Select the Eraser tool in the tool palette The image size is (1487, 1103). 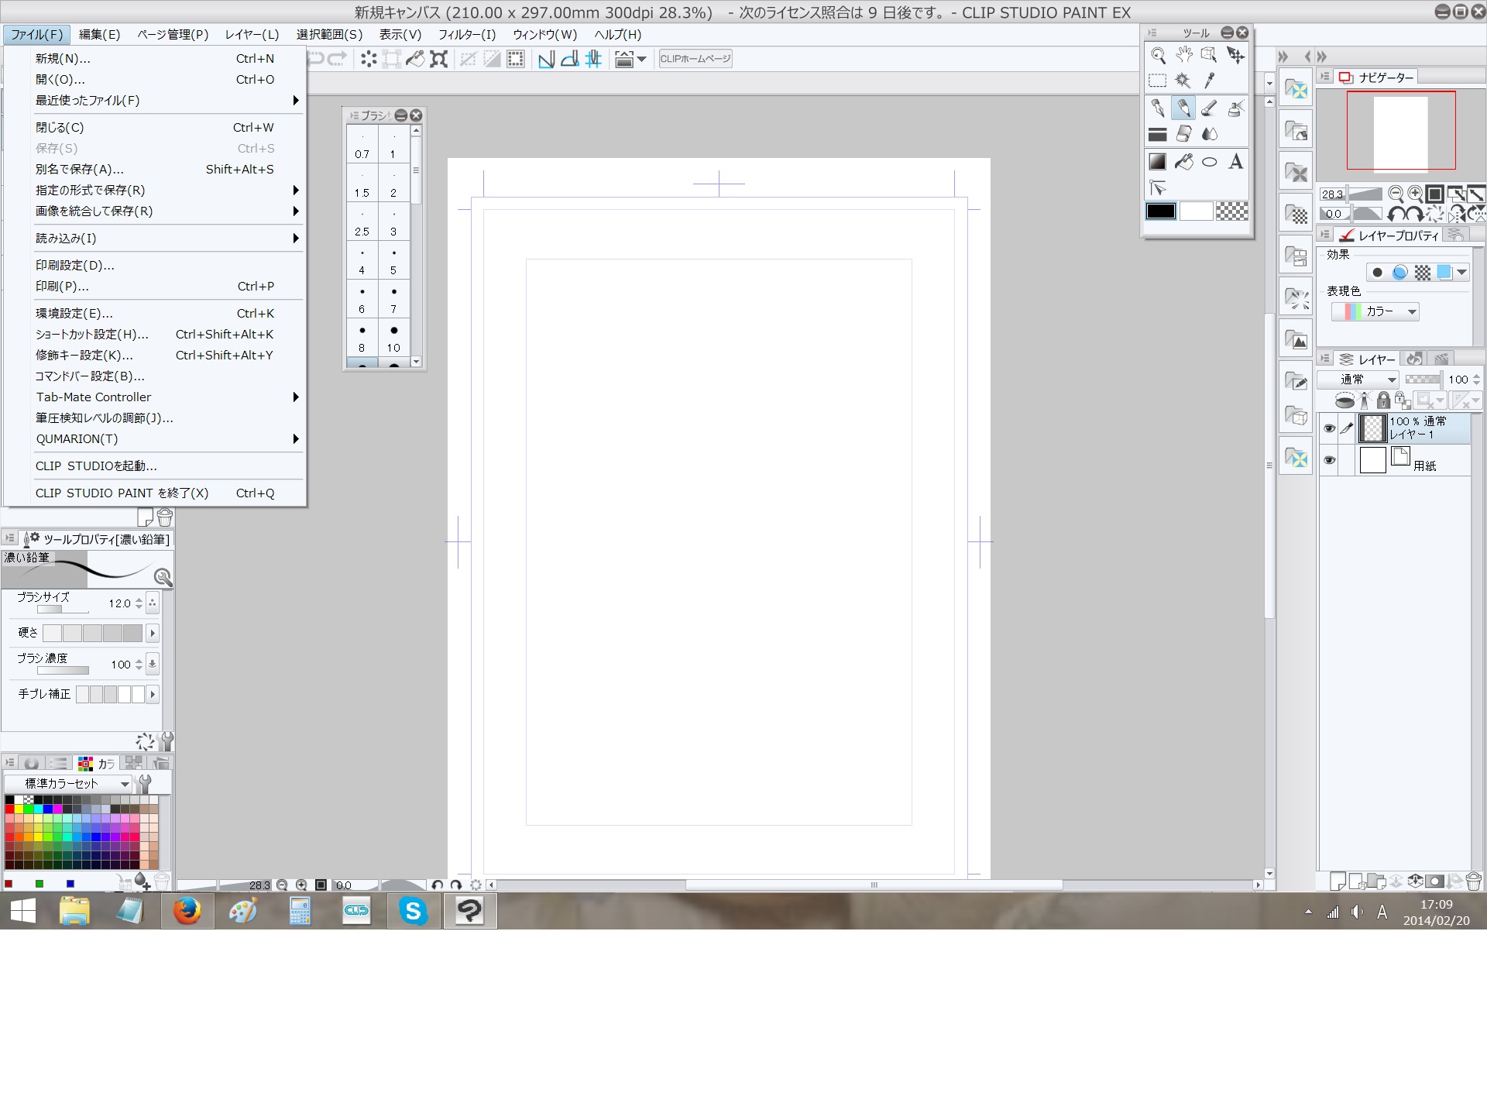coord(1183,135)
